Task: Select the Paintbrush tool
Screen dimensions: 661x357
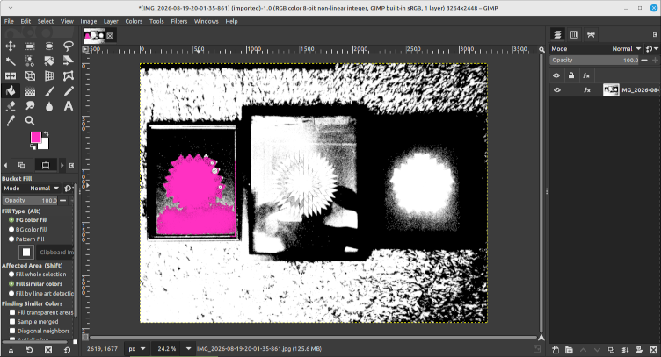Action: 49,91
